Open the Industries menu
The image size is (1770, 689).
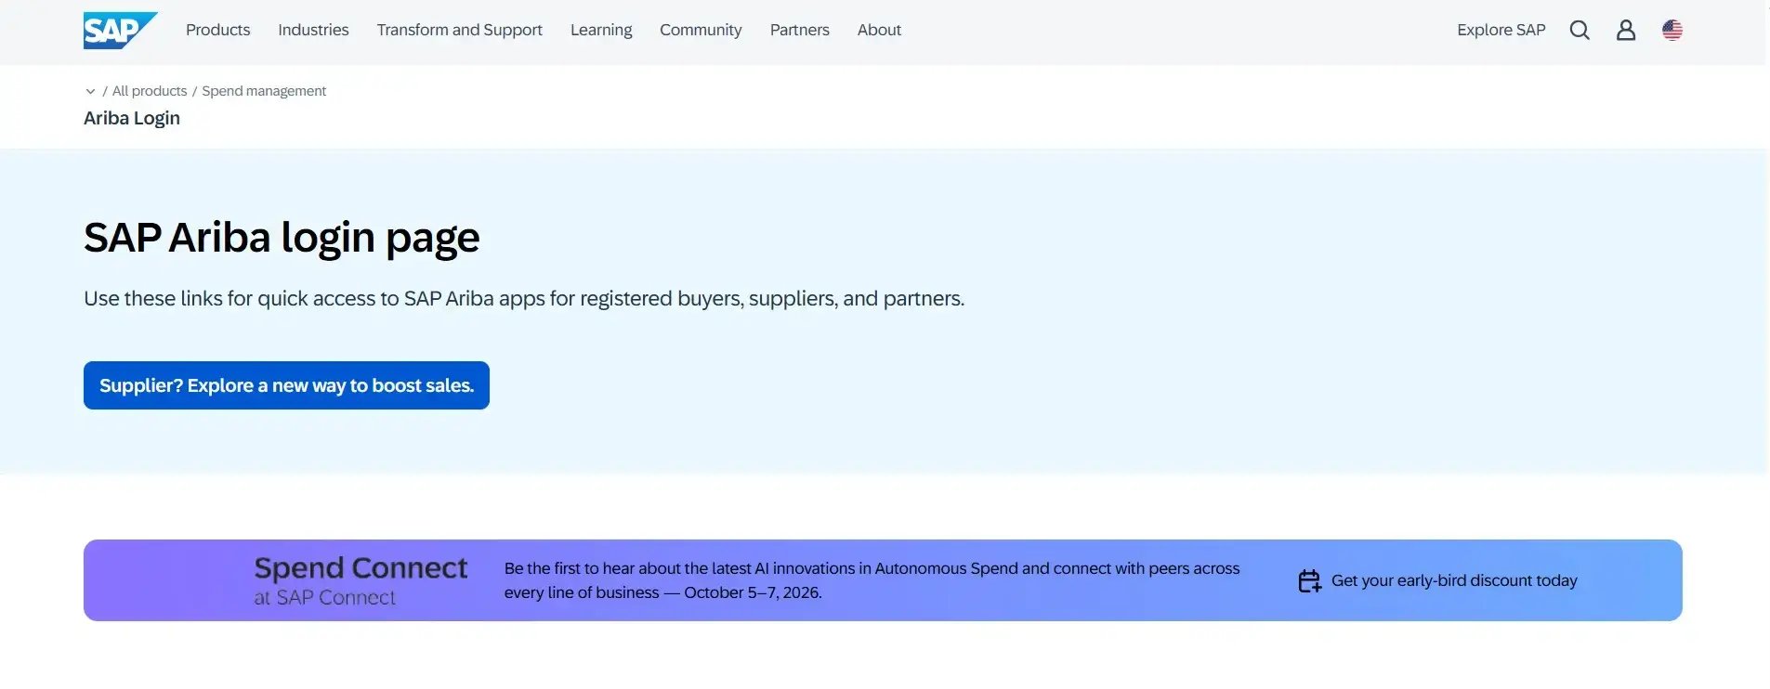(313, 30)
